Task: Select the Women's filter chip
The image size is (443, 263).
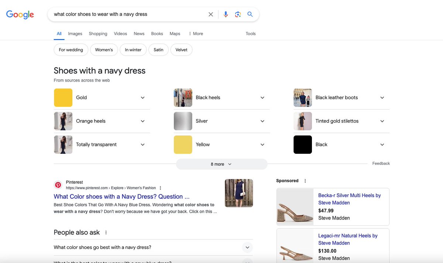Action: point(104,50)
